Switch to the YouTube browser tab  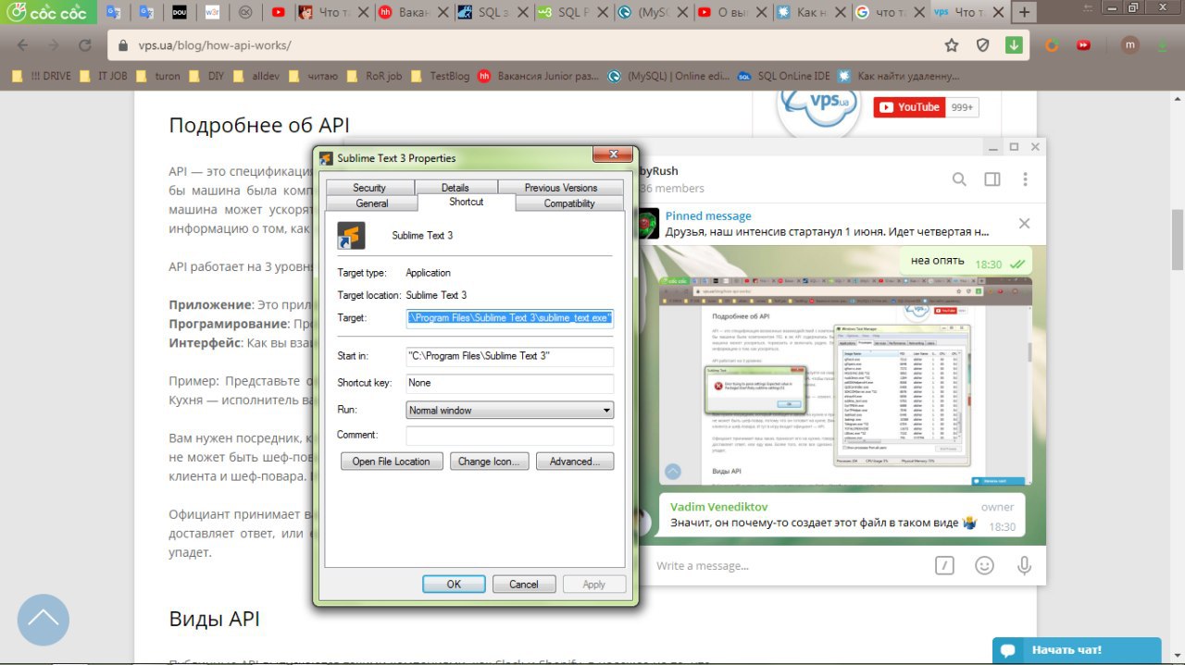[x=279, y=13]
